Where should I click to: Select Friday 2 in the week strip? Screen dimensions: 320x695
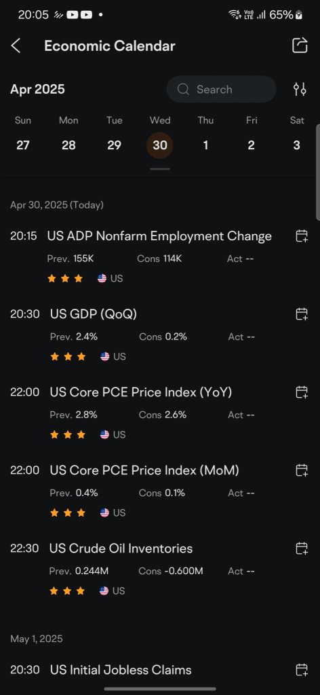pyautogui.click(x=251, y=145)
